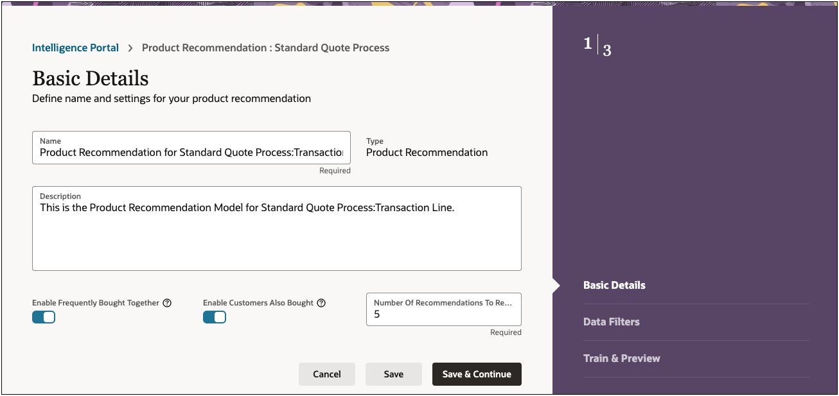Click help icon beside Customers Also Bought
The height and width of the screenshot is (396, 839).
tap(322, 303)
